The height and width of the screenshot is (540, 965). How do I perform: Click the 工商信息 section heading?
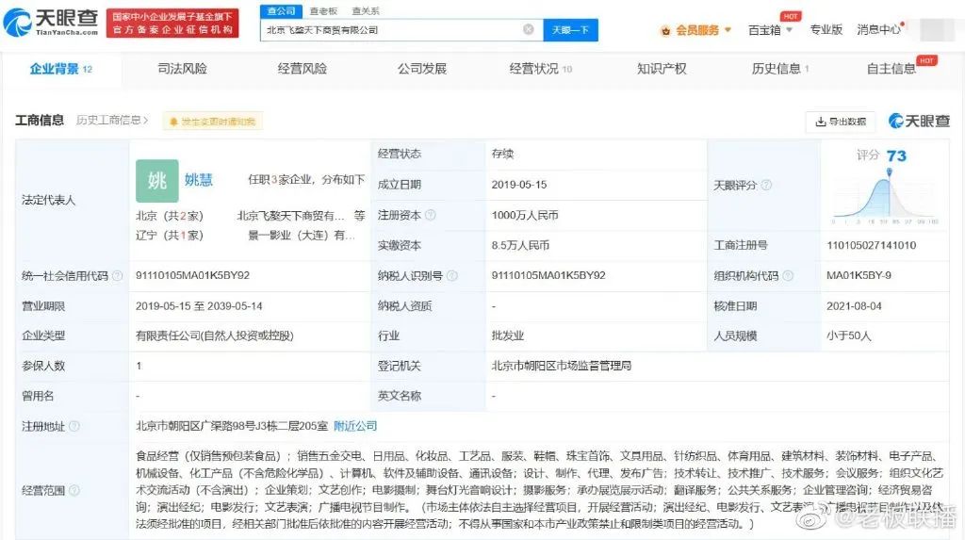click(40, 120)
